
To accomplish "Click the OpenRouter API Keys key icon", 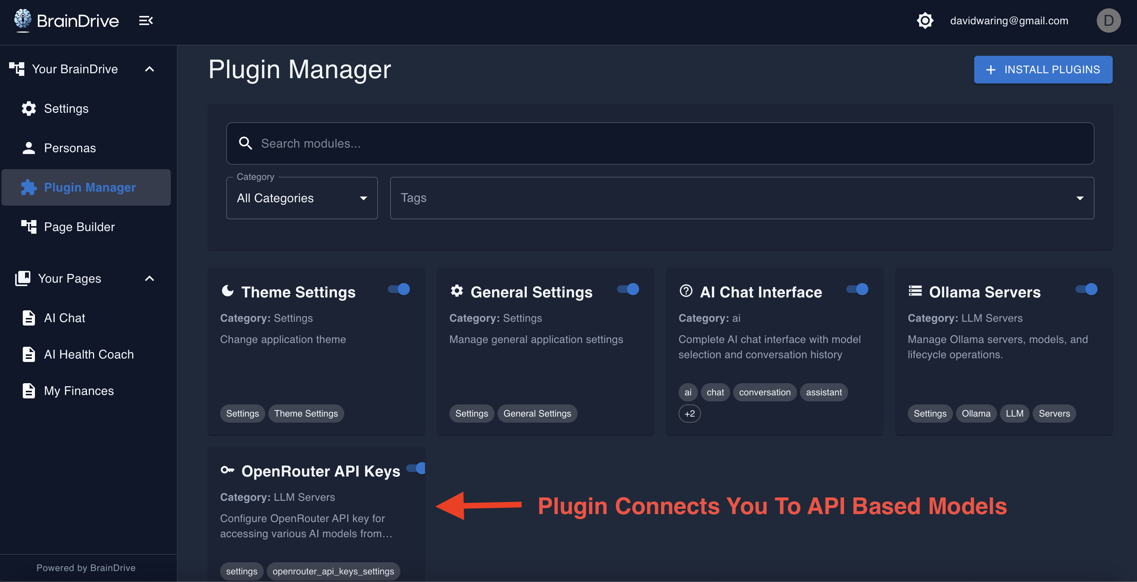I will (227, 470).
